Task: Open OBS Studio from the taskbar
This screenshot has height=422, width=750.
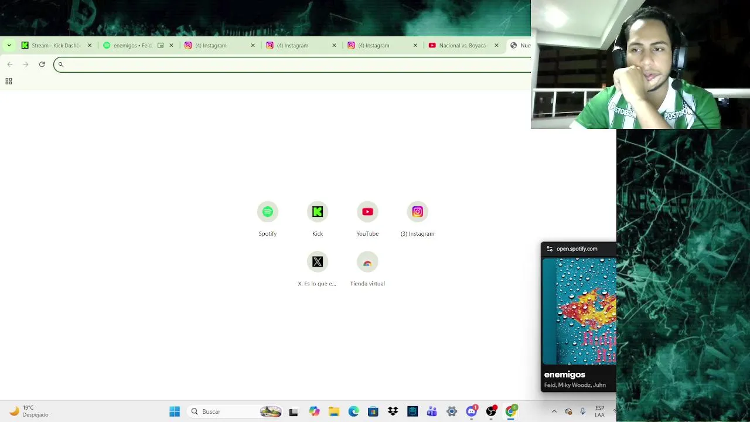Action: click(491, 411)
